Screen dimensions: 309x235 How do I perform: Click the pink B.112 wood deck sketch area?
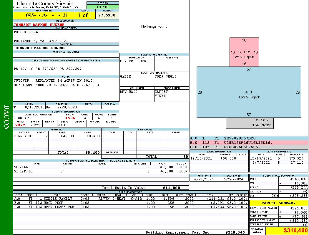pyautogui.click(x=244, y=52)
